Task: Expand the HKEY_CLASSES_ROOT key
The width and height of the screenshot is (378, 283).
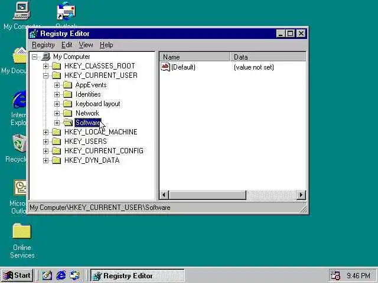Action: click(x=45, y=66)
